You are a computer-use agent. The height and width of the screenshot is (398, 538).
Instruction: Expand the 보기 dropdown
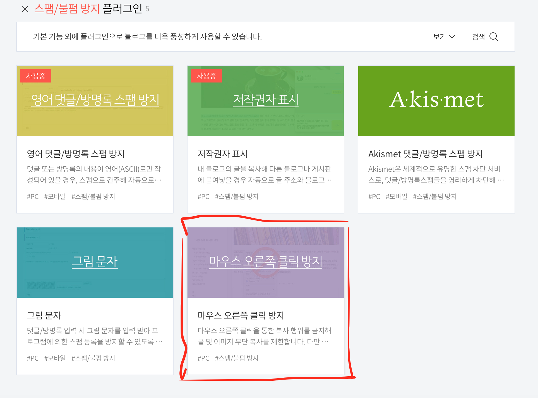click(444, 37)
